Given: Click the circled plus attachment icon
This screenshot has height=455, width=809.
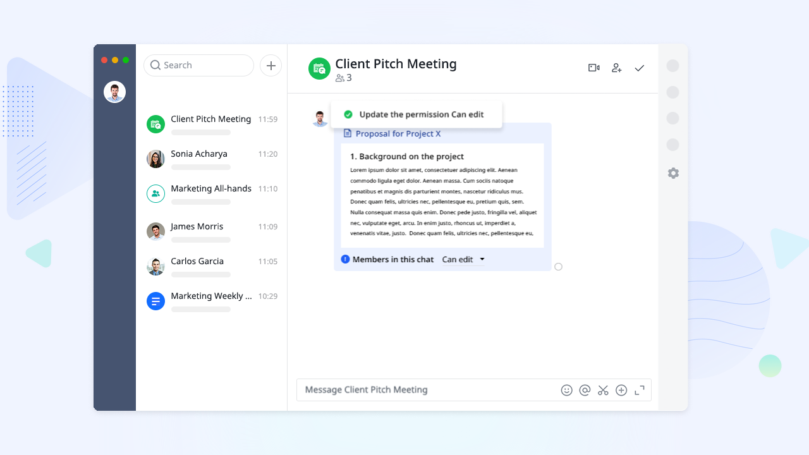Looking at the screenshot, I should (x=621, y=390).
